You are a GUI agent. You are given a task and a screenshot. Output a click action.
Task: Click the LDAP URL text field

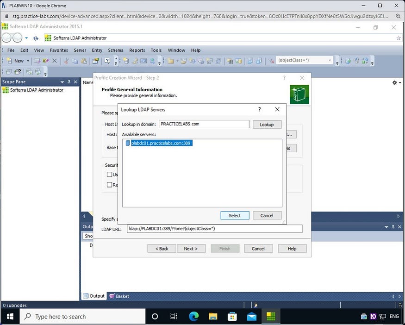point(214,229)
